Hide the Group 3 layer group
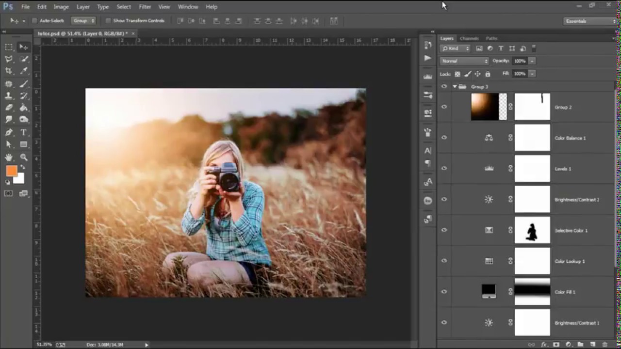Image resolution: width=621 pixels, height=349 pixels. tap(444, 87)
